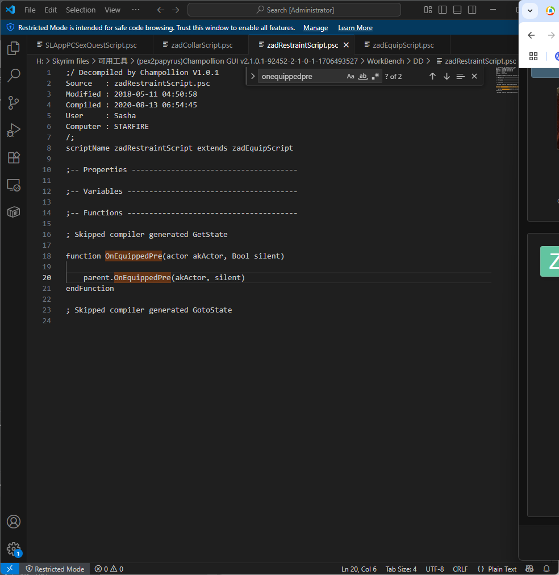Open zadRestraintScript.psc breadcrumb dropdown

476,61
